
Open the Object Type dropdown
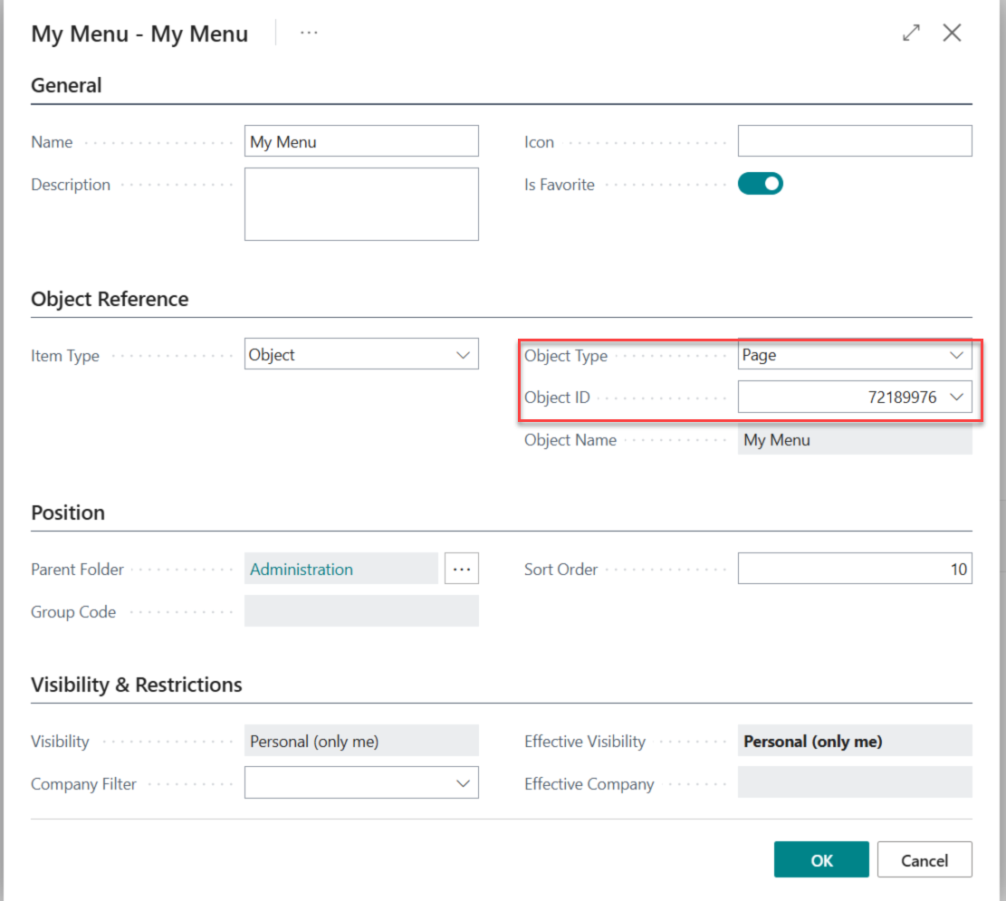pos(854,355)
